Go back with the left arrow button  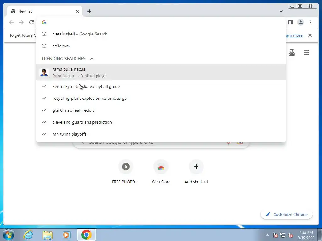tap(11, 22)
